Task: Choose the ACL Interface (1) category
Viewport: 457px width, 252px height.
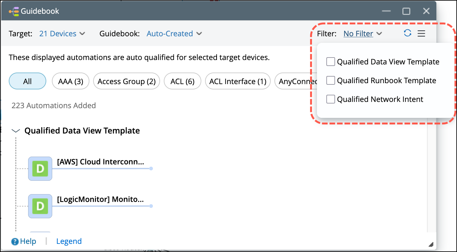Action: [x=238, y=82]
